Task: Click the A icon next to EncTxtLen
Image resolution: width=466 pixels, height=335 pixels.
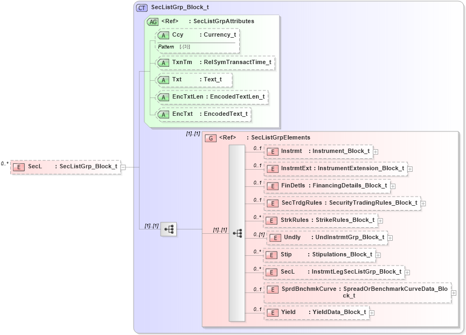Action: point(163,97)
